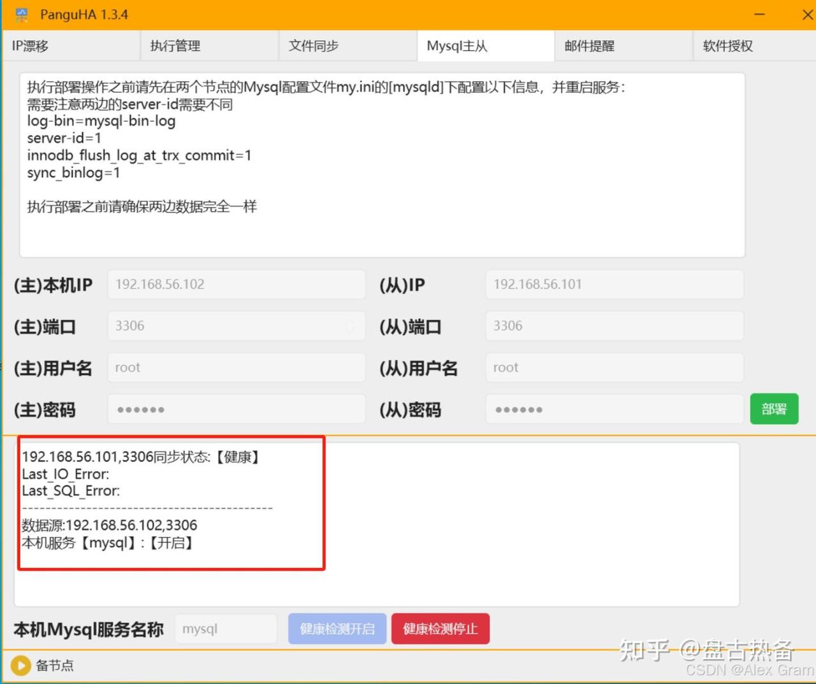Click the PanguHA app icon in title bar
816x684 pixels.
(22, 15)
